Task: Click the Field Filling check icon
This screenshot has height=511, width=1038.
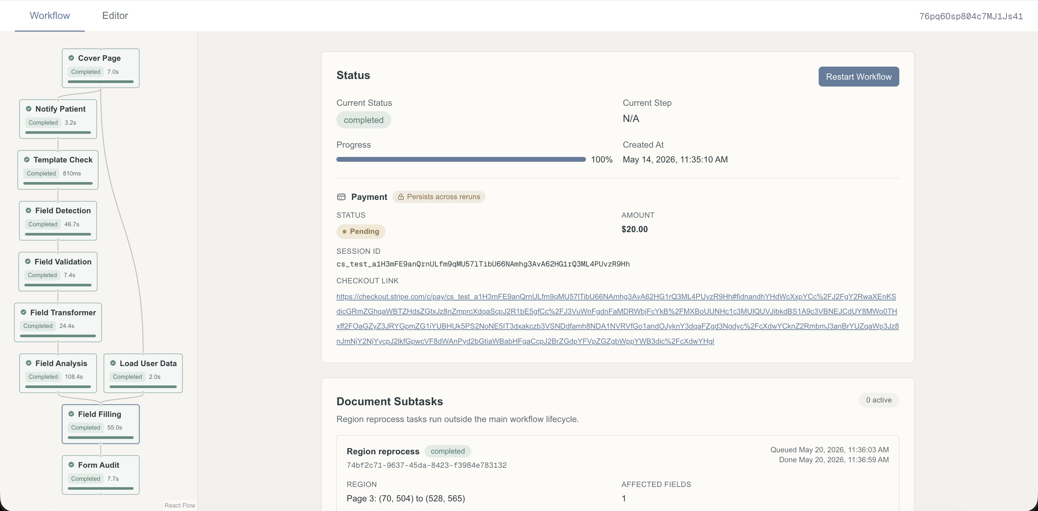Action: pyautogui.click(x=71, y=414)
